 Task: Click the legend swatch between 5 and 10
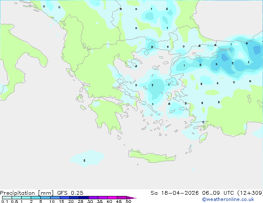[45, 198]
